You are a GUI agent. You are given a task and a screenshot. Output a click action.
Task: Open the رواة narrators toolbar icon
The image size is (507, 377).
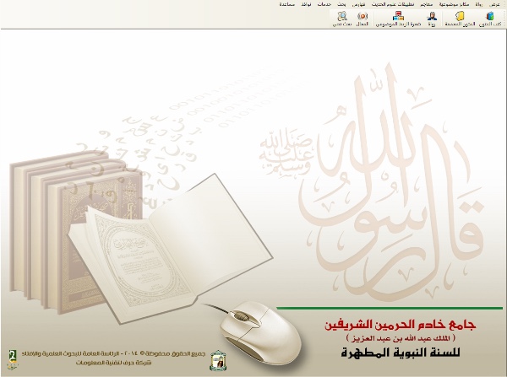coord(431,19)
